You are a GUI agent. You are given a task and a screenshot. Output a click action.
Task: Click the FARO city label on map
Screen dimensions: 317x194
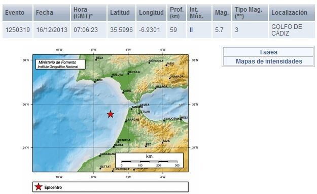click(x=99, y=80)
